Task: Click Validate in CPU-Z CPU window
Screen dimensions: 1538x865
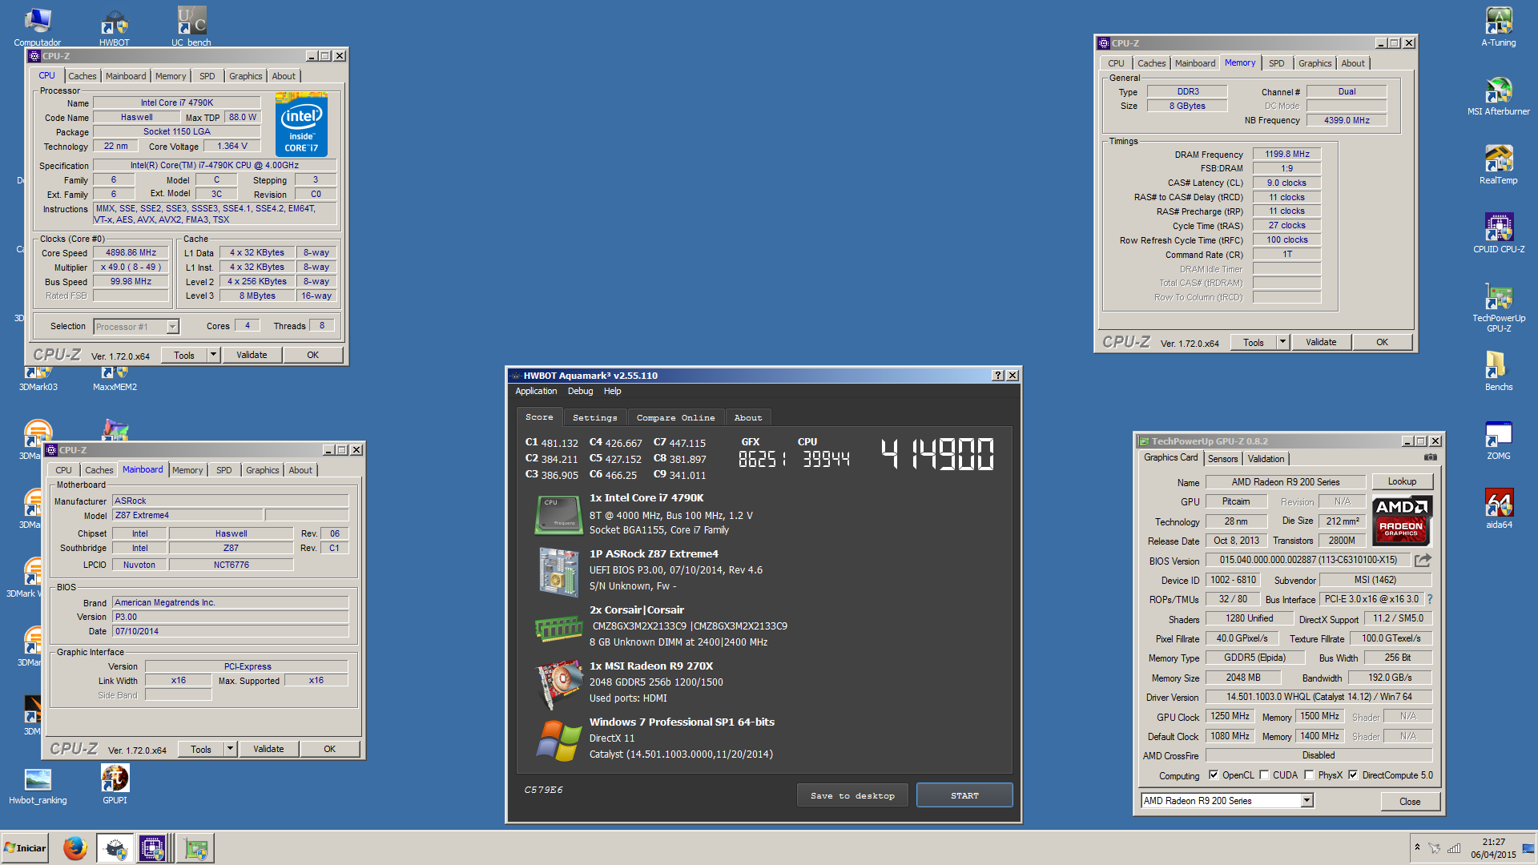Action: tap(252, 355)
